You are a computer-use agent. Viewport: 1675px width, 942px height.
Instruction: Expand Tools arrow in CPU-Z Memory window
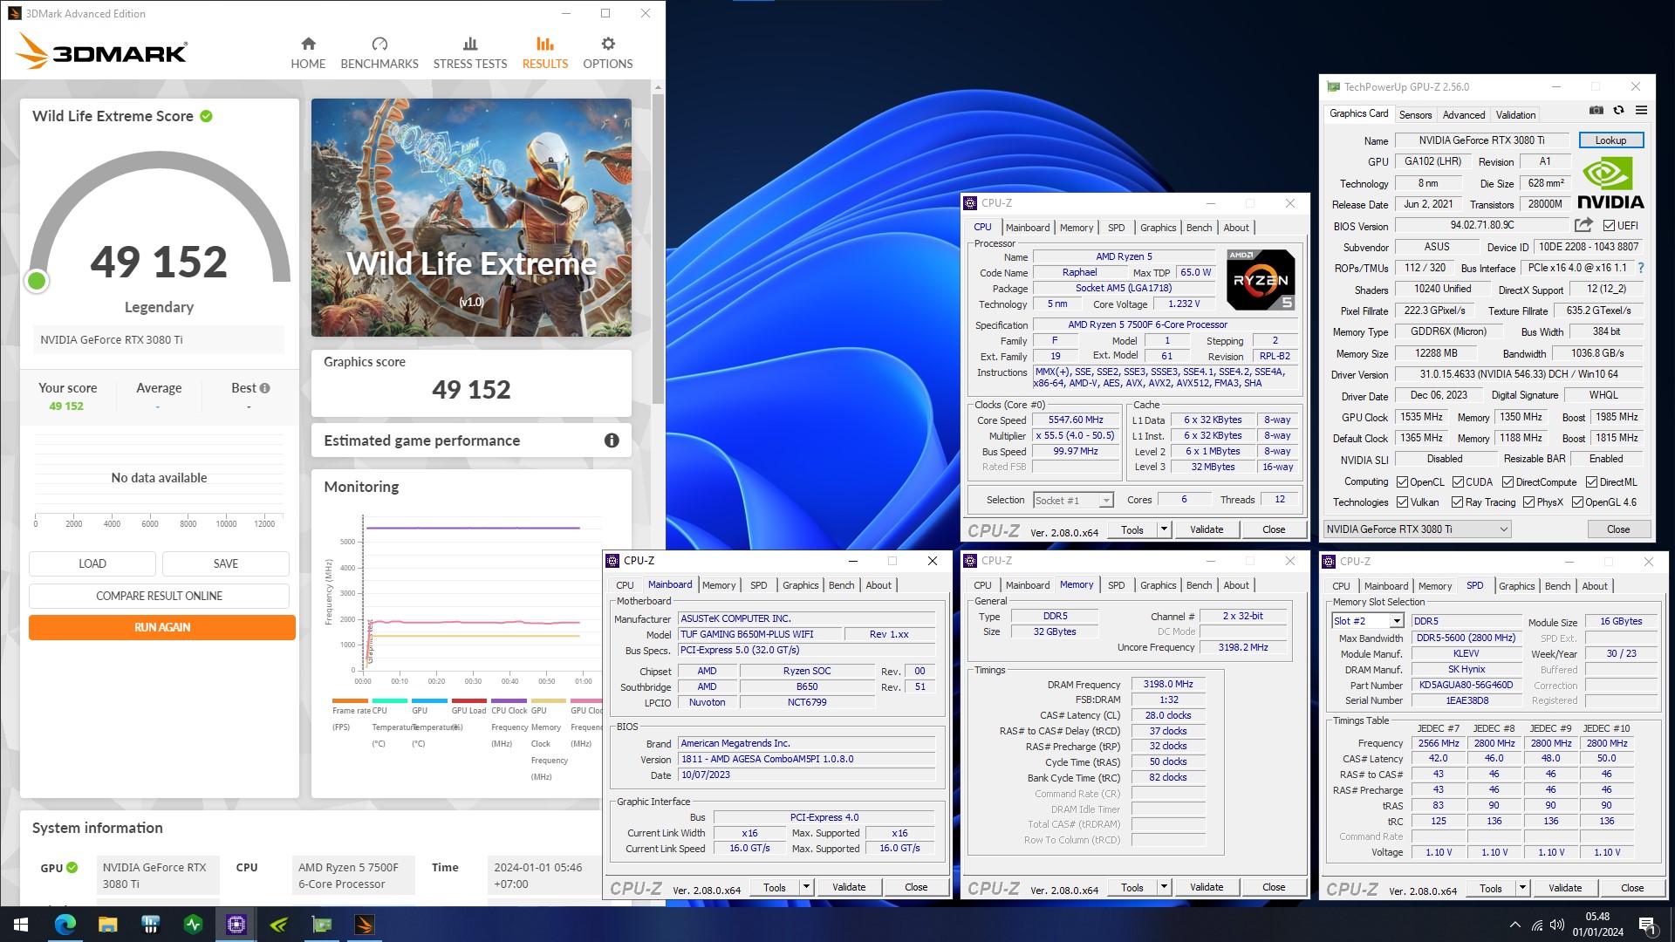tap(1163, 887)
